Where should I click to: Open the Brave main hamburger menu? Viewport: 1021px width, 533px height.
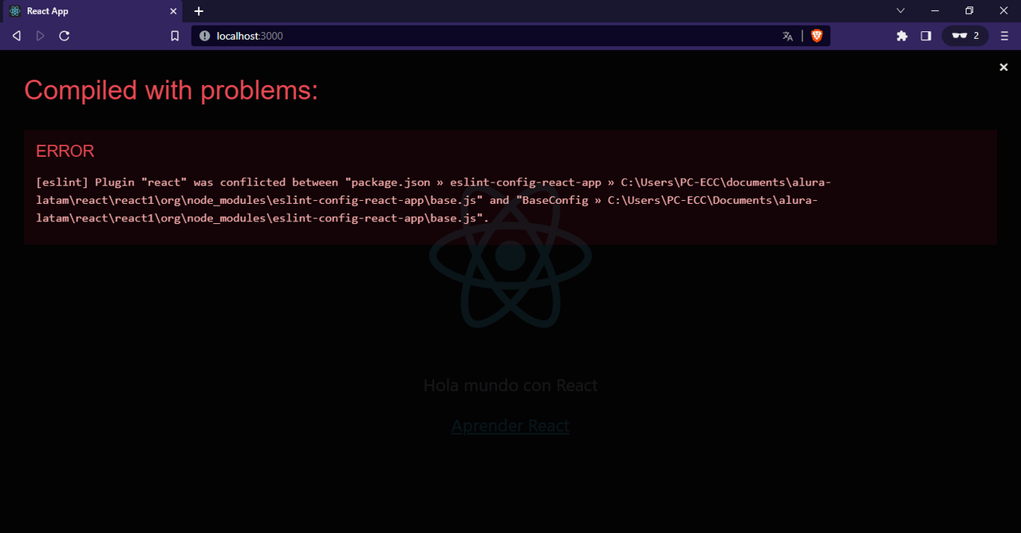point(1004,36)
